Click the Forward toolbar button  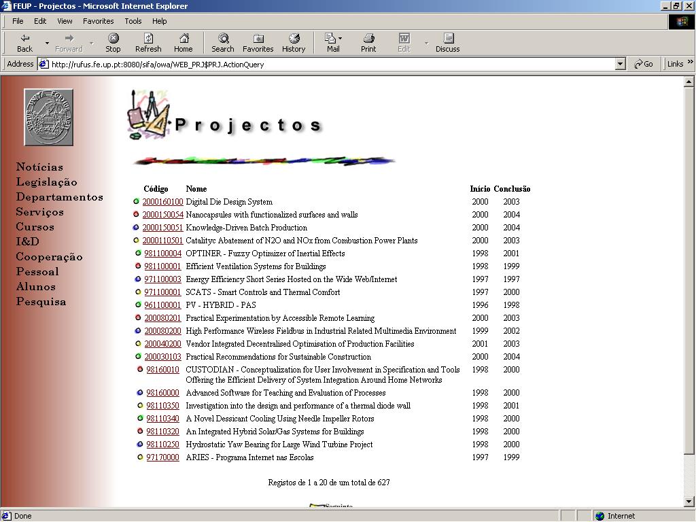coord(69,43)
